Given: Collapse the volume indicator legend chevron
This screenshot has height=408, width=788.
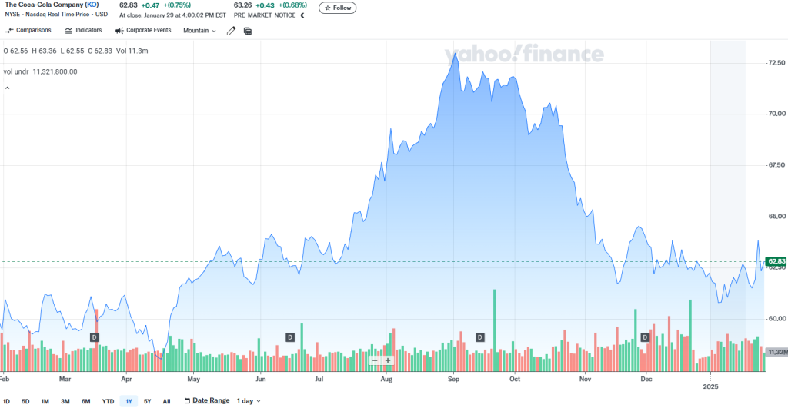Looking at the screenshot, I should [x=8, y=88].
